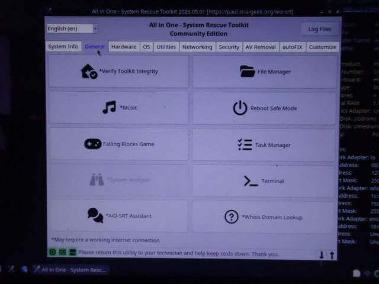This screenshot has width=379, height=284.
Task: Click the up arrow in the status bar
Action: pos(332,255)
